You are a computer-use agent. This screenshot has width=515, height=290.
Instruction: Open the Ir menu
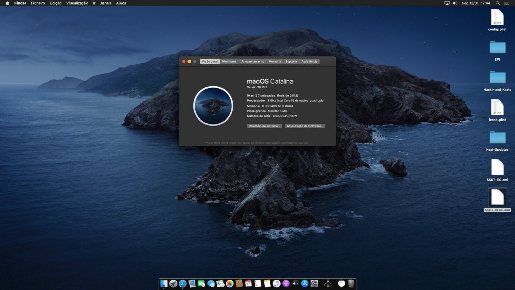coord(94,3)
